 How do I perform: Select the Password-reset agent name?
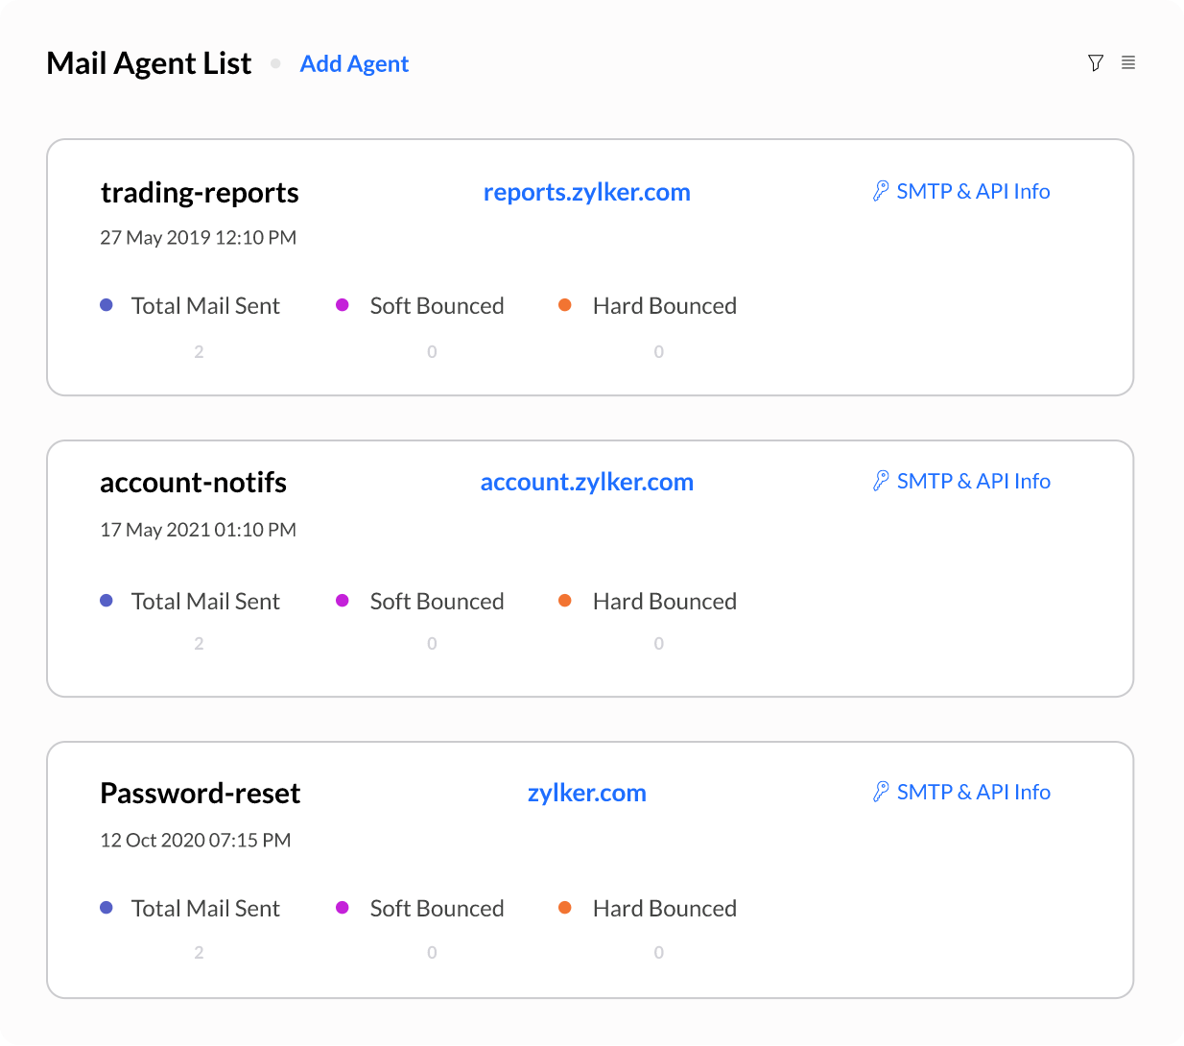[200, 793]
